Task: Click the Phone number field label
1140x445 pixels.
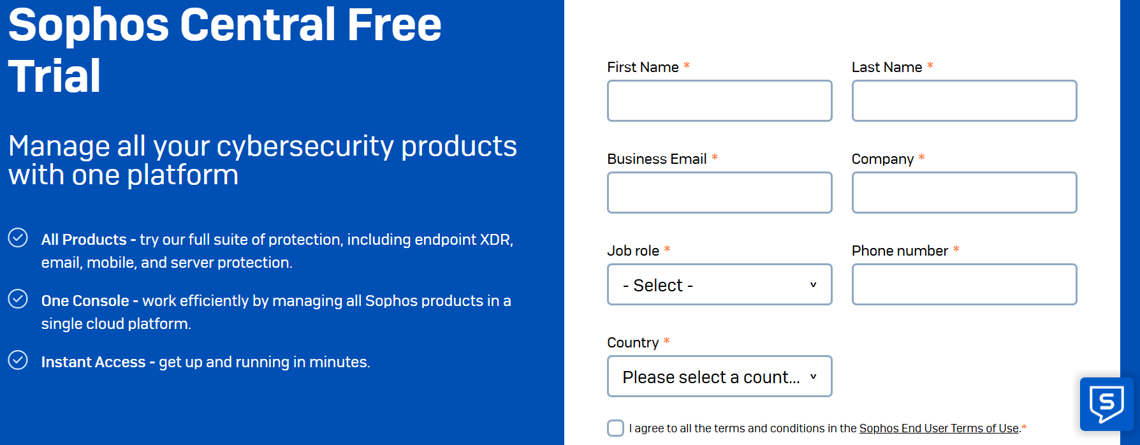Action: (900, 251)
